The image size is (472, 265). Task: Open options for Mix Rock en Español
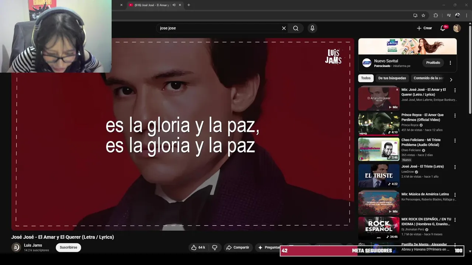point(455,220)
